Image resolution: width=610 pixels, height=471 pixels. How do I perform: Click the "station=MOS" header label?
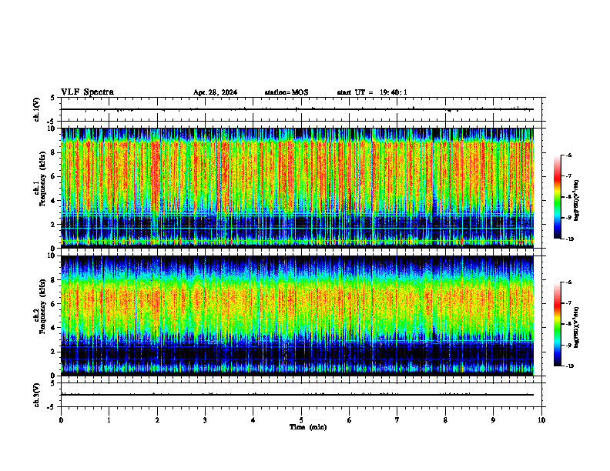coord(287,92)
